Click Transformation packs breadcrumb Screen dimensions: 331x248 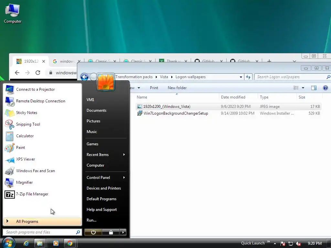coord(134,77)
